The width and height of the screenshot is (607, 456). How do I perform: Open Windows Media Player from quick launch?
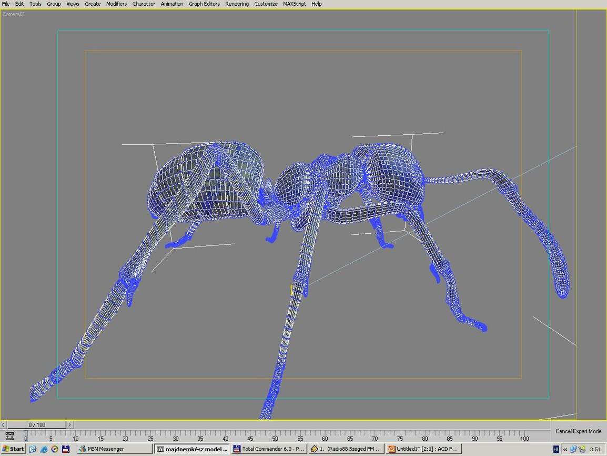point(55,449)
